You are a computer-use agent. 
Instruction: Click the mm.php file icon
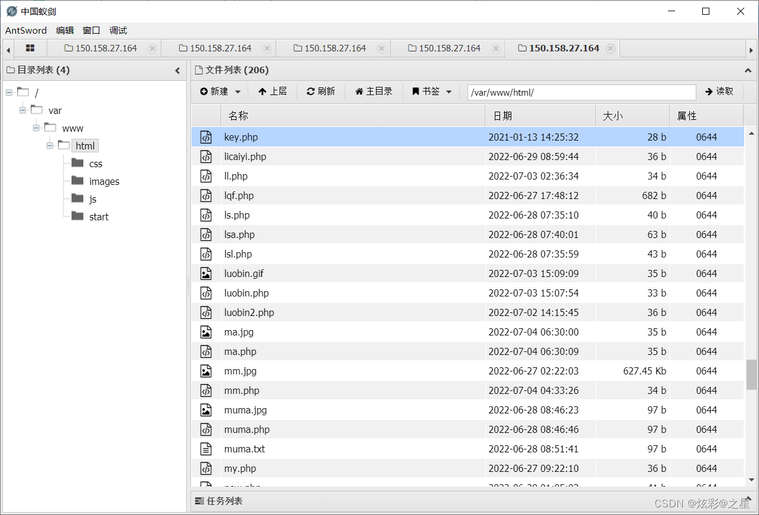pyautogui.click(x=206, y=390)
